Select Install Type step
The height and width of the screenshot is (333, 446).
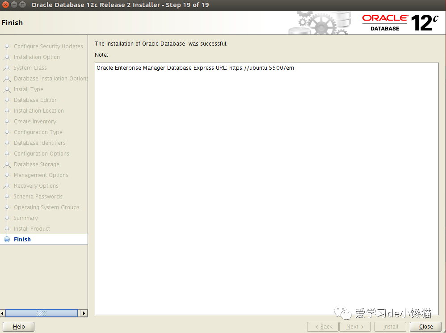click(29, 89)
